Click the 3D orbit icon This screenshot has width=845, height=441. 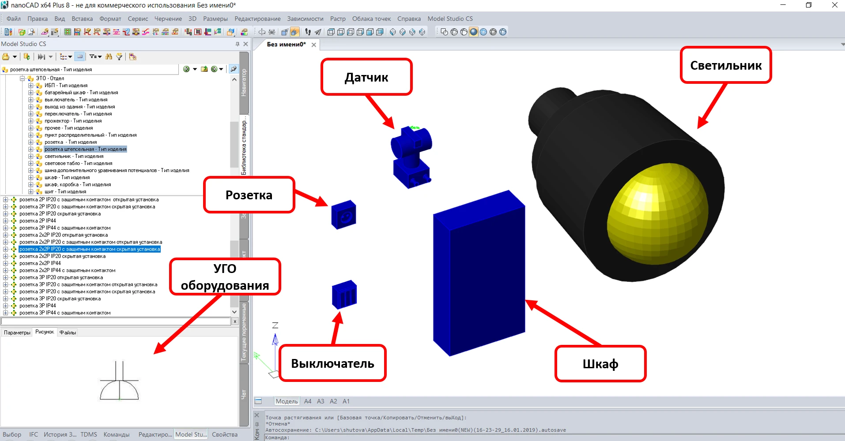(x=262, y=32)
